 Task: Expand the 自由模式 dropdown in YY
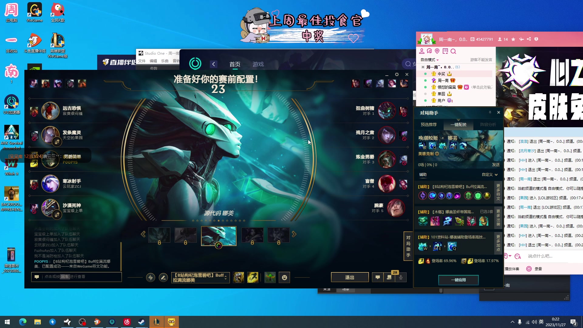tap(429, 60)
